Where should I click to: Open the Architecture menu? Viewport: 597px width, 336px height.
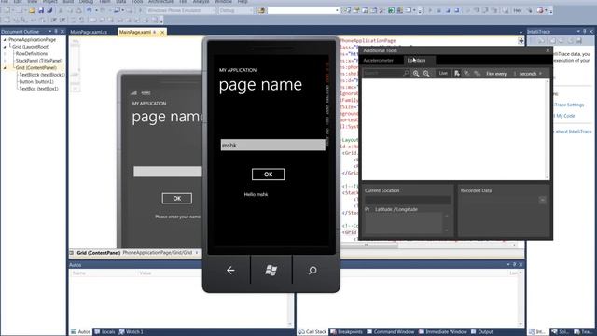[x=160, y=2]
